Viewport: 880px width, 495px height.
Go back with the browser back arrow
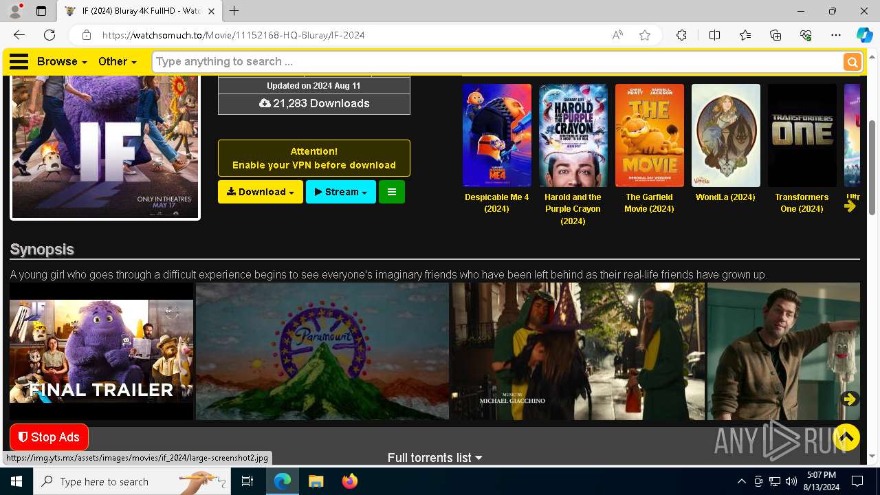(x=19, y=35)
